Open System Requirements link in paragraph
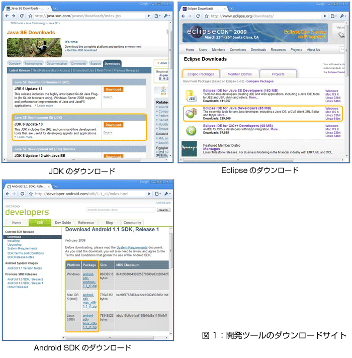Screen dimensions: 352x358 pyautogui.click(x=132, y=247)
